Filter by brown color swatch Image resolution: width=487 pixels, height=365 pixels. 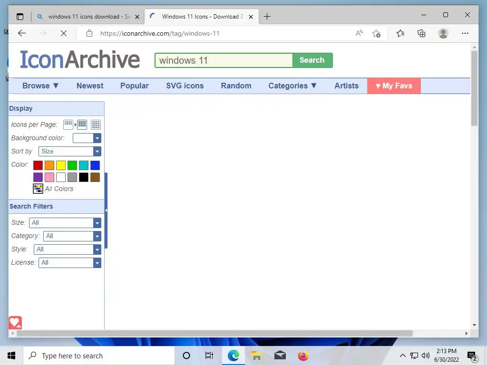click(95, 177)
